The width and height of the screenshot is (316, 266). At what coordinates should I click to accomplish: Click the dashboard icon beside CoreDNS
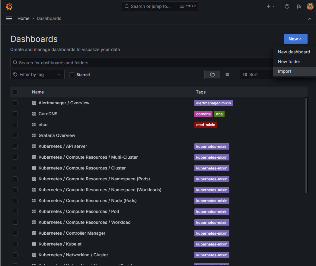34,114
